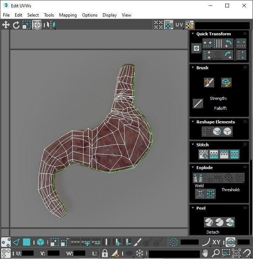
Task: Click the Relax Custom icon
Action: 228,132
